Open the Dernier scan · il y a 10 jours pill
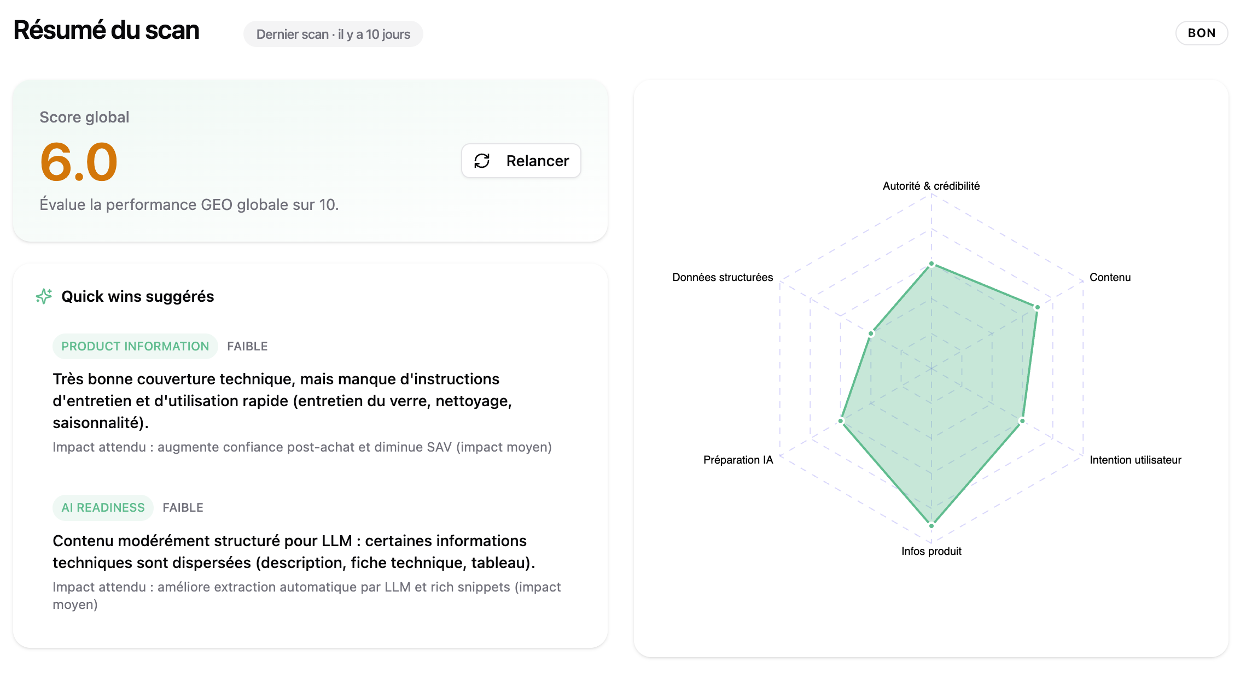 333,34
